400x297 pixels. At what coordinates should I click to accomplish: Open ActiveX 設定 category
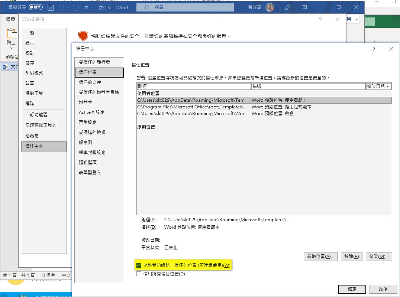pos(99,112)
